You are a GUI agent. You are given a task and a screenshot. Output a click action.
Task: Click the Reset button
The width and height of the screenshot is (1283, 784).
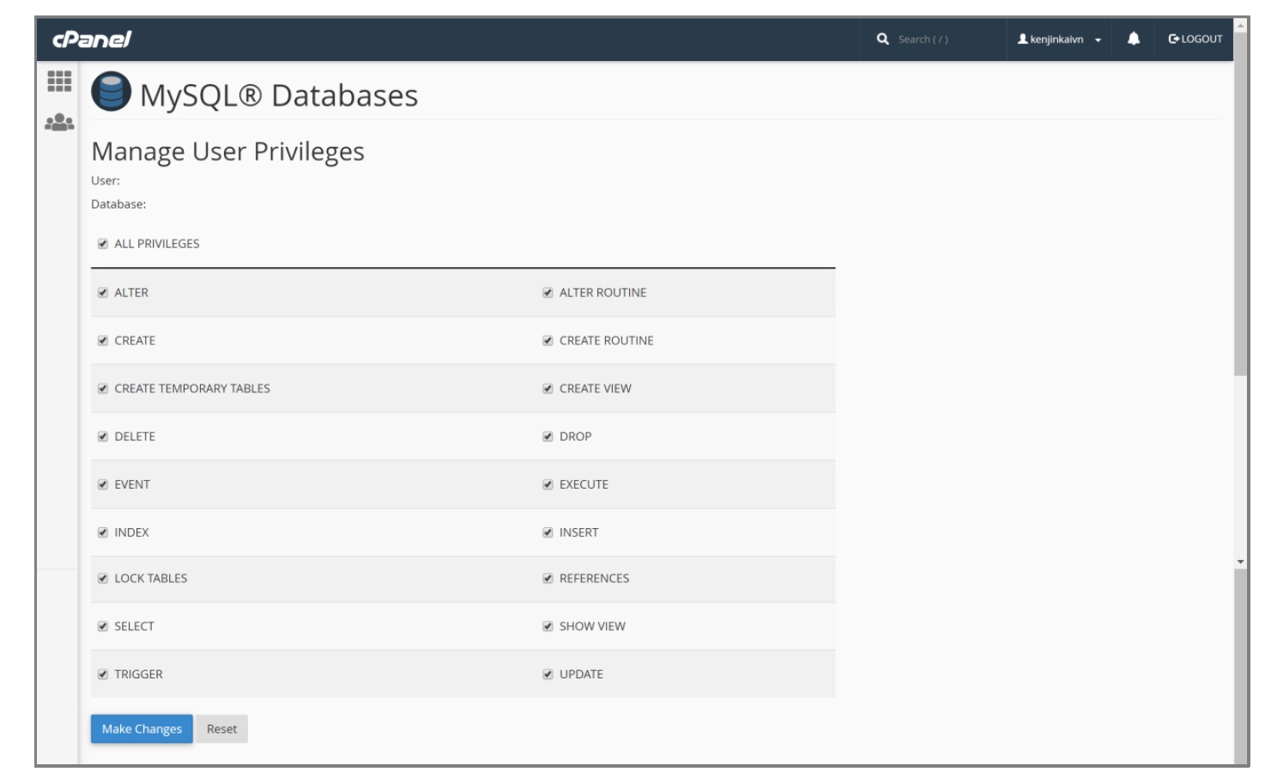click(221, 729)
